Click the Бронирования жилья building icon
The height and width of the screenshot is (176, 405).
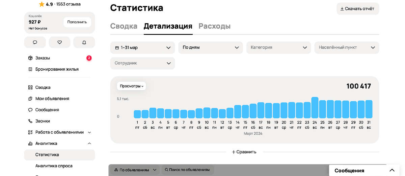[30, 69]
